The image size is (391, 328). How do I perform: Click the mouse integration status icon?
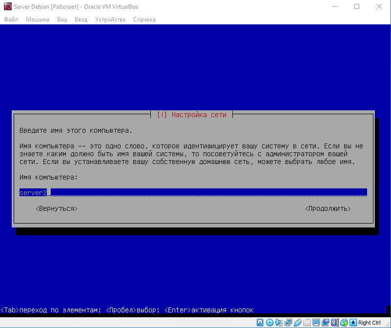(344, 323)
